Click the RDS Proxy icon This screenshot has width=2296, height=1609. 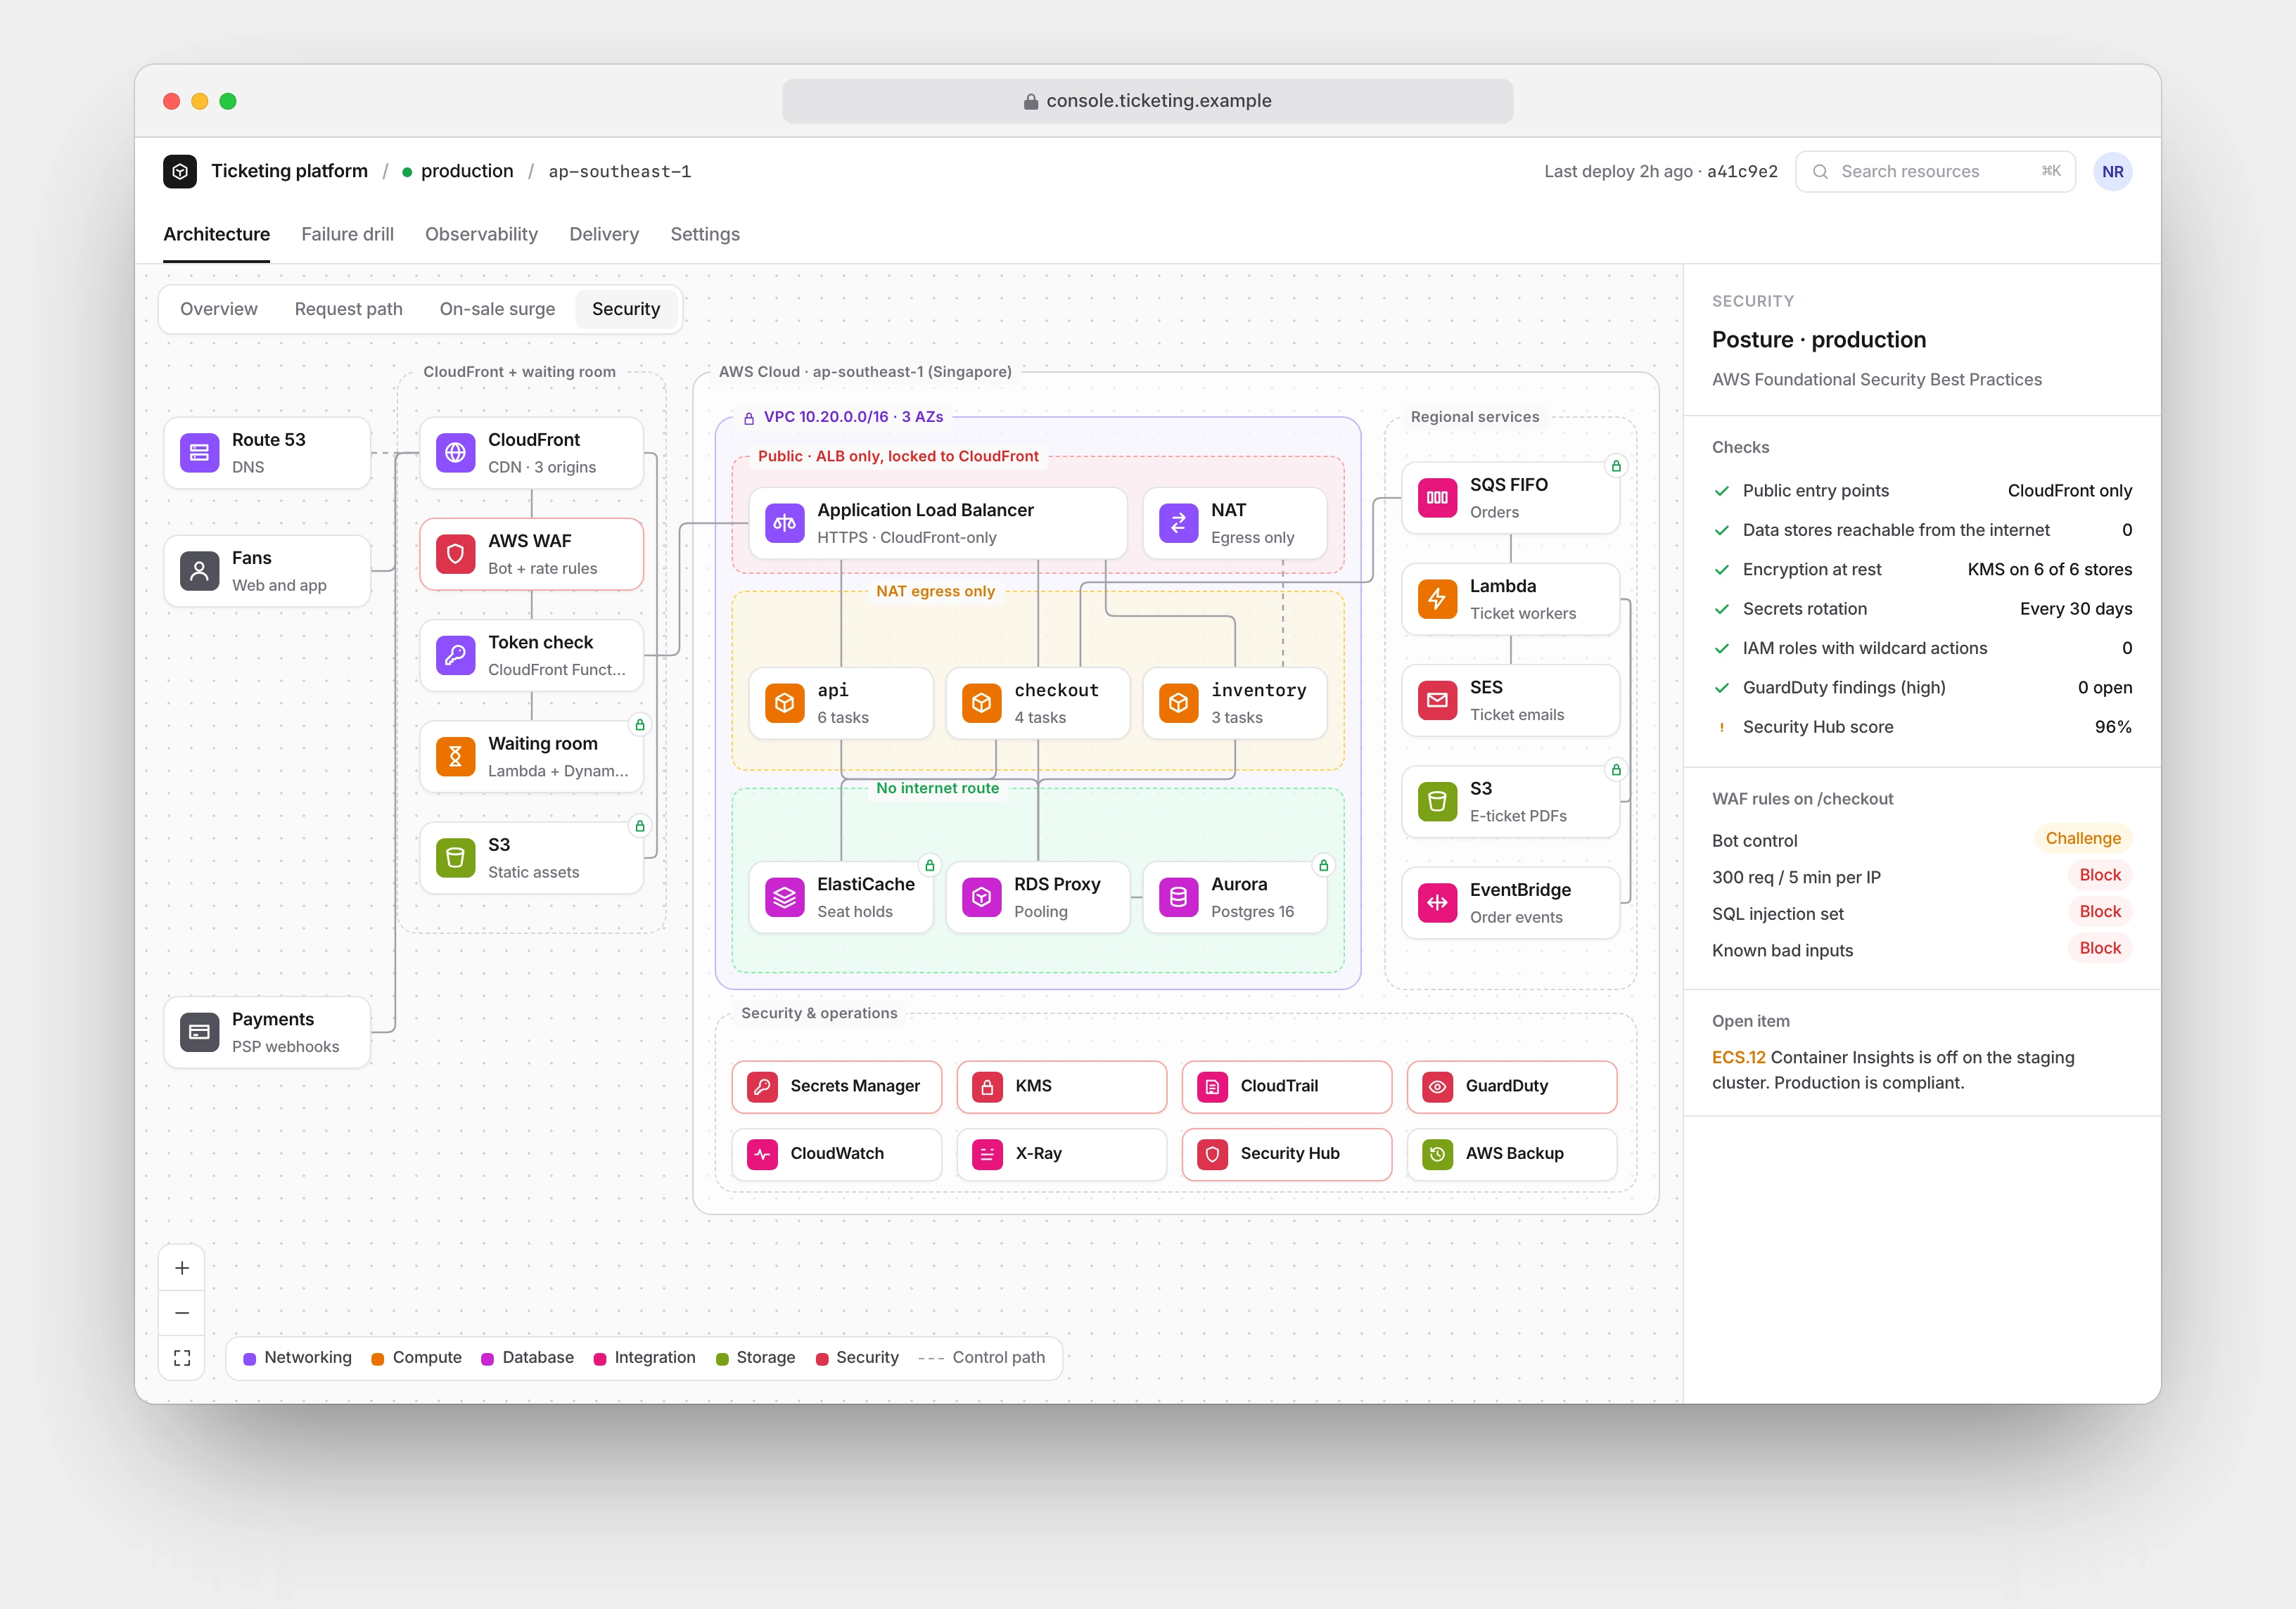pyautogui.click(x=981, y=897)
